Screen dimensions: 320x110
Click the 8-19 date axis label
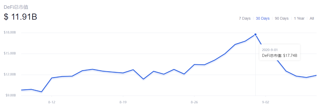[123, 102]
